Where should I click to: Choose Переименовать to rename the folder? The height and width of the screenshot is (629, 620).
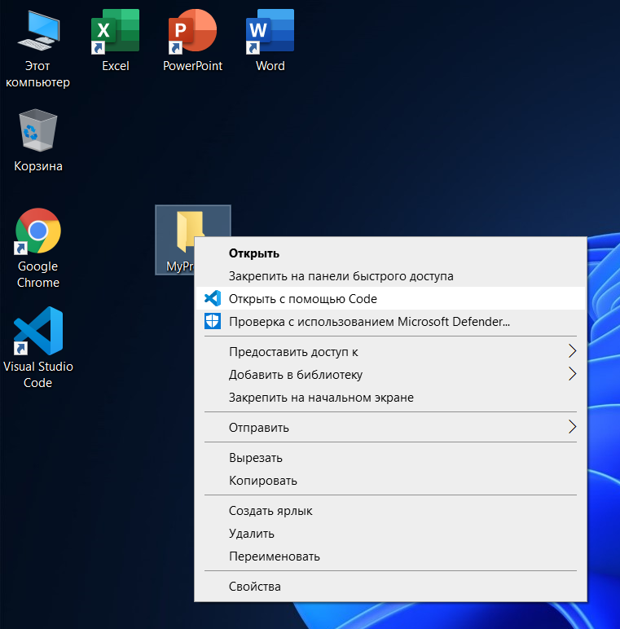click(x=274, y=556)
